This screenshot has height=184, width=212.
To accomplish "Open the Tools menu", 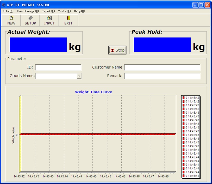I will click(64, 11).
